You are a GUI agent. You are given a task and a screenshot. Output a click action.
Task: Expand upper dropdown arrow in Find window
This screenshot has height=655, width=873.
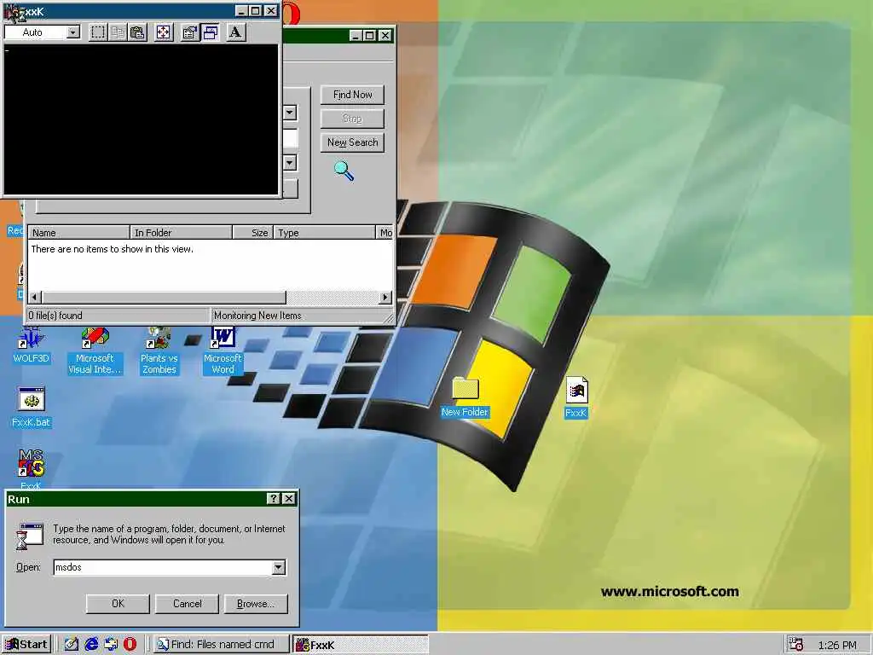pyautogui.click(x=290, y=113)
